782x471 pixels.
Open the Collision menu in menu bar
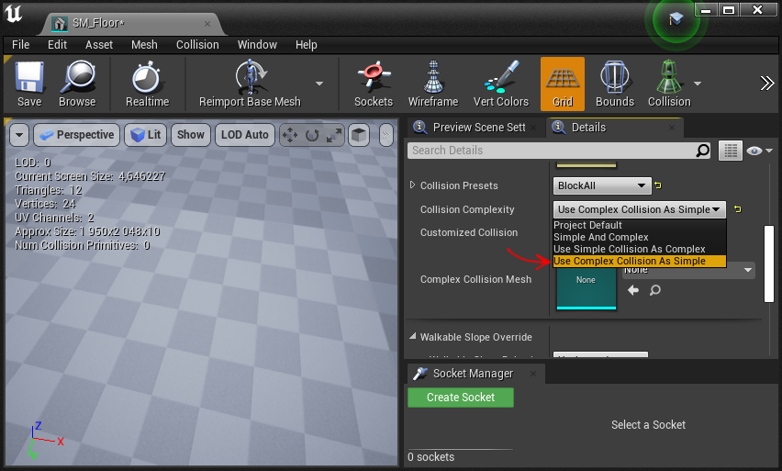point(197,44)
